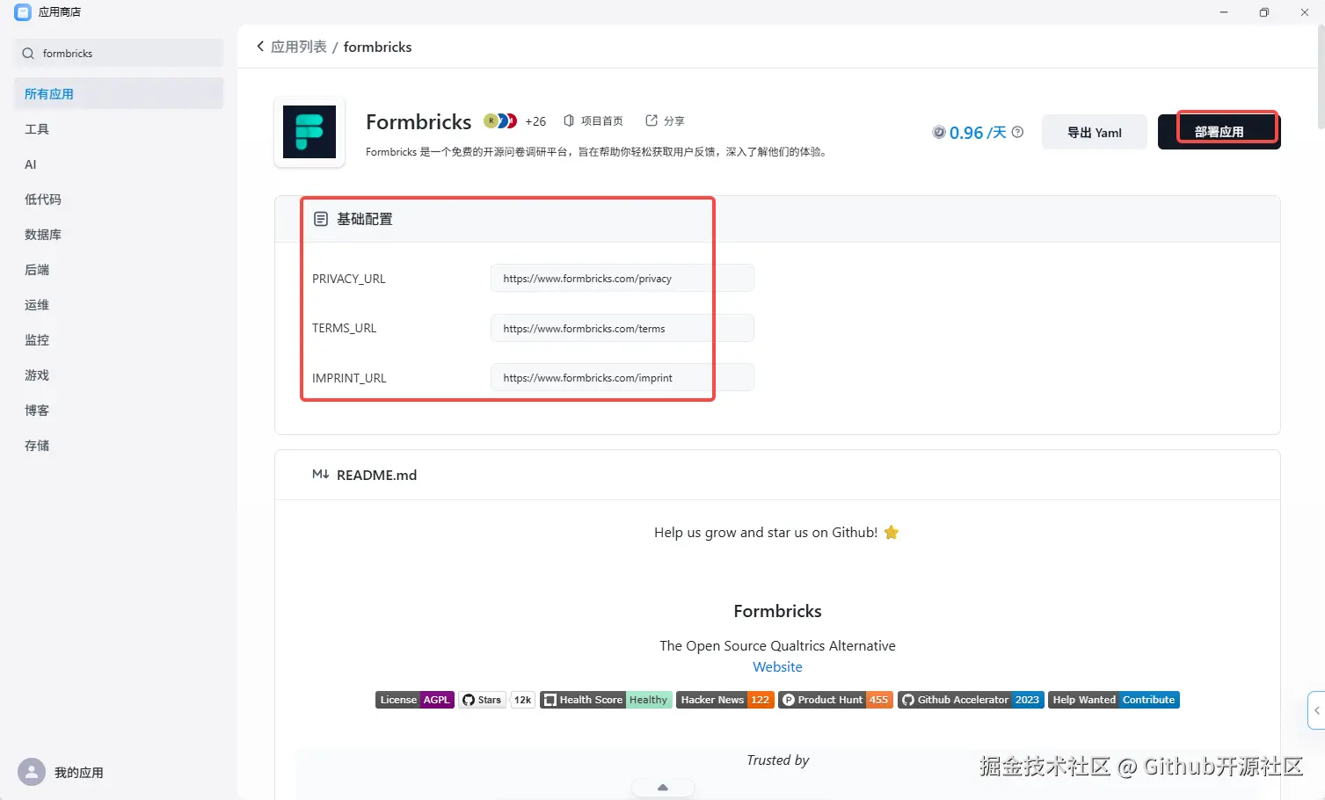The height and width of the screenshot is (800, 1325).
Task: Click the Hacker News 122 badge
Action: pos(725,700)
